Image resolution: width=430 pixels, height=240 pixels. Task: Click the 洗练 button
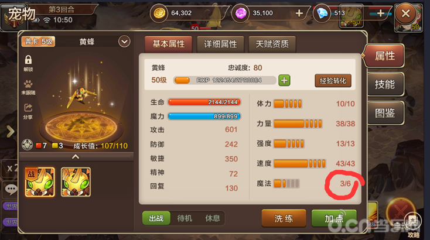tap(284, 218)
